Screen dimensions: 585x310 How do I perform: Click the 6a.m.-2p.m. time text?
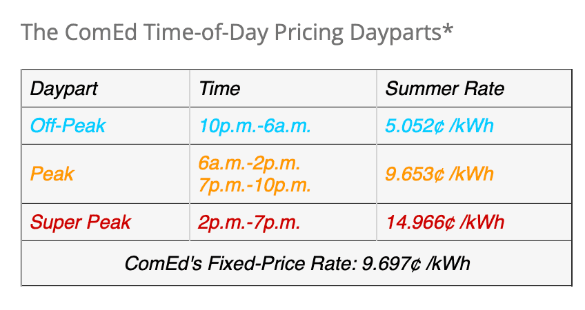pyautogui.click(x=250, y=163)
